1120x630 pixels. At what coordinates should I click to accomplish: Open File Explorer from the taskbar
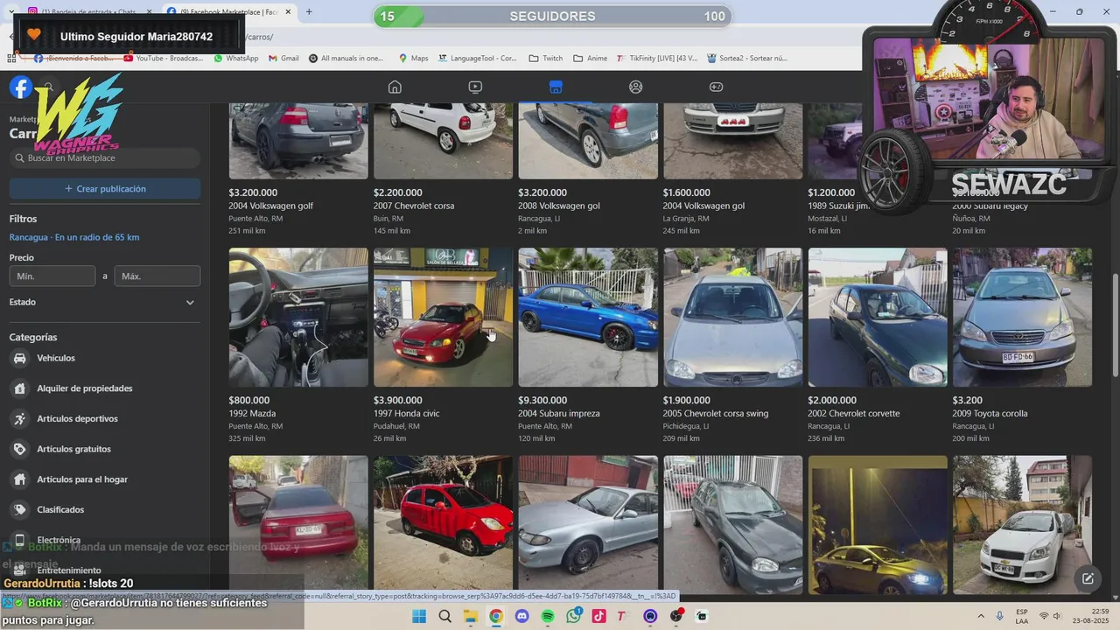[x=470, y=616]
